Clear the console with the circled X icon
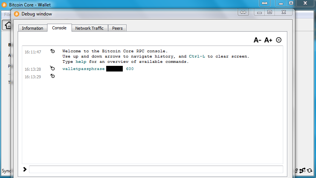The image size is (316, 178). coord(279,40)
